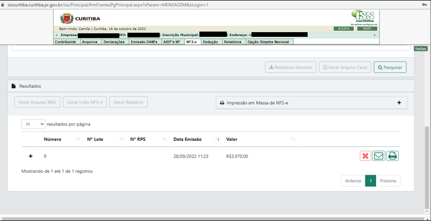Click the Pesquisar search button
The image size is (431, 221).
click(x=389, y=67)
